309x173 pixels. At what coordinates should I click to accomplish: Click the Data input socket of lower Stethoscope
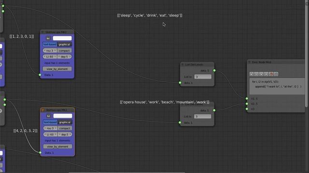click(40, 152)
